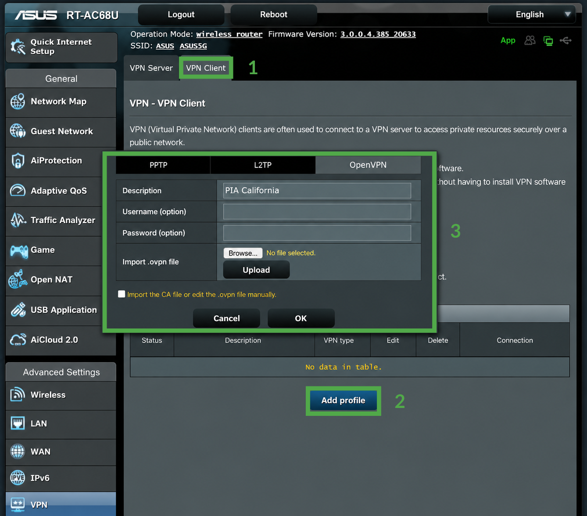Click the ASUS logo

[x=36, y=15]
